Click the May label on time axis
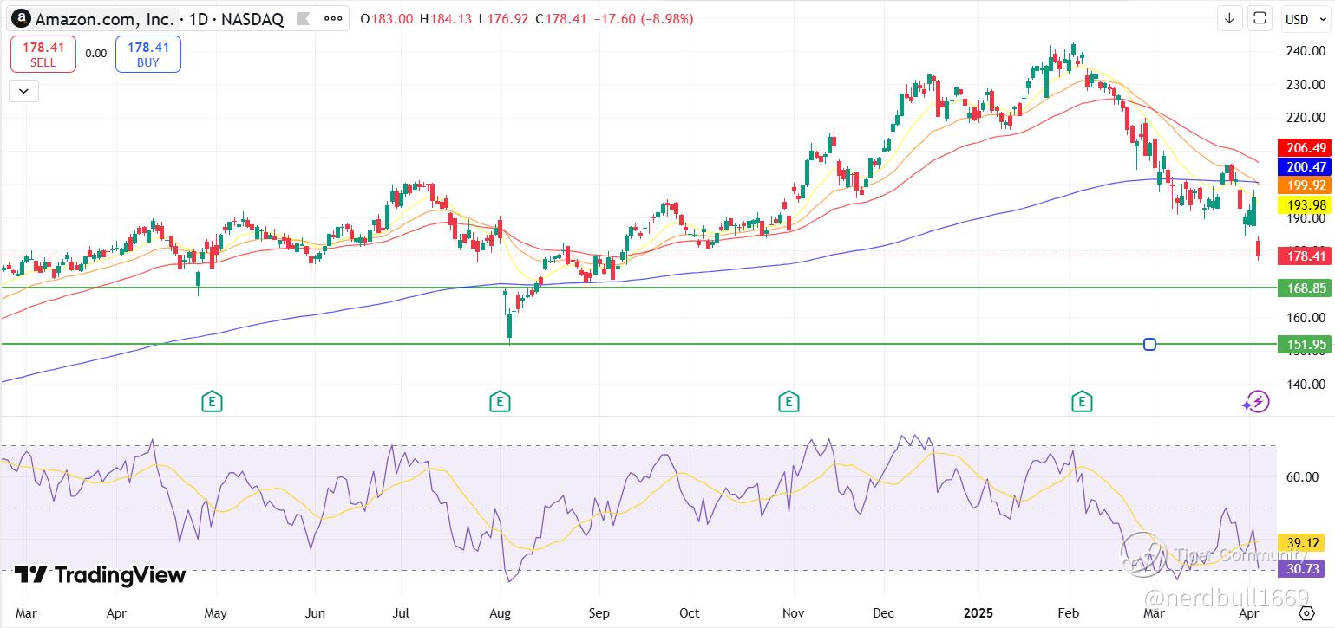This screenshot has width=1335, height=628. click(x=215, y=613)
